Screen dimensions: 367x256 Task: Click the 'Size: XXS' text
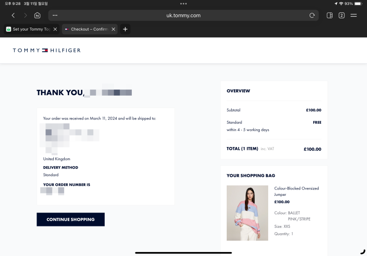pyautogui.click(x=282, y=226)
